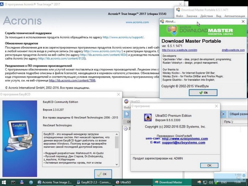
Task: Click the Acronis logo text
Action: point(22,20)
